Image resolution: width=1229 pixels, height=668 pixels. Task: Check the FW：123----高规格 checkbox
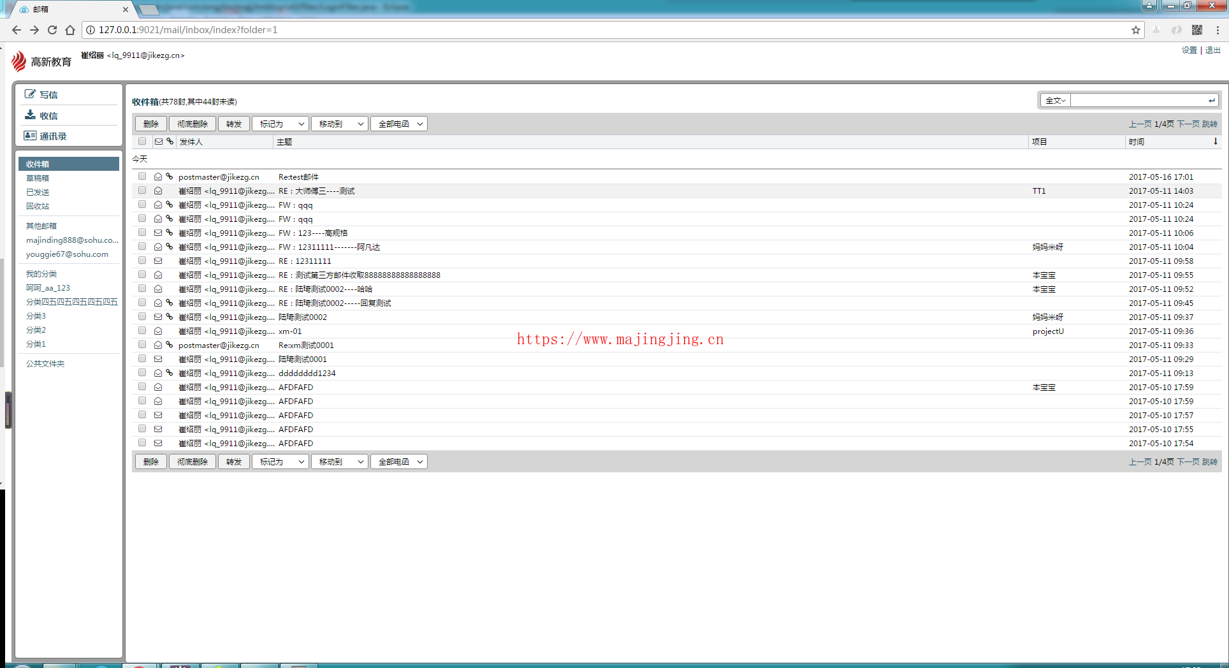(142, 233)
